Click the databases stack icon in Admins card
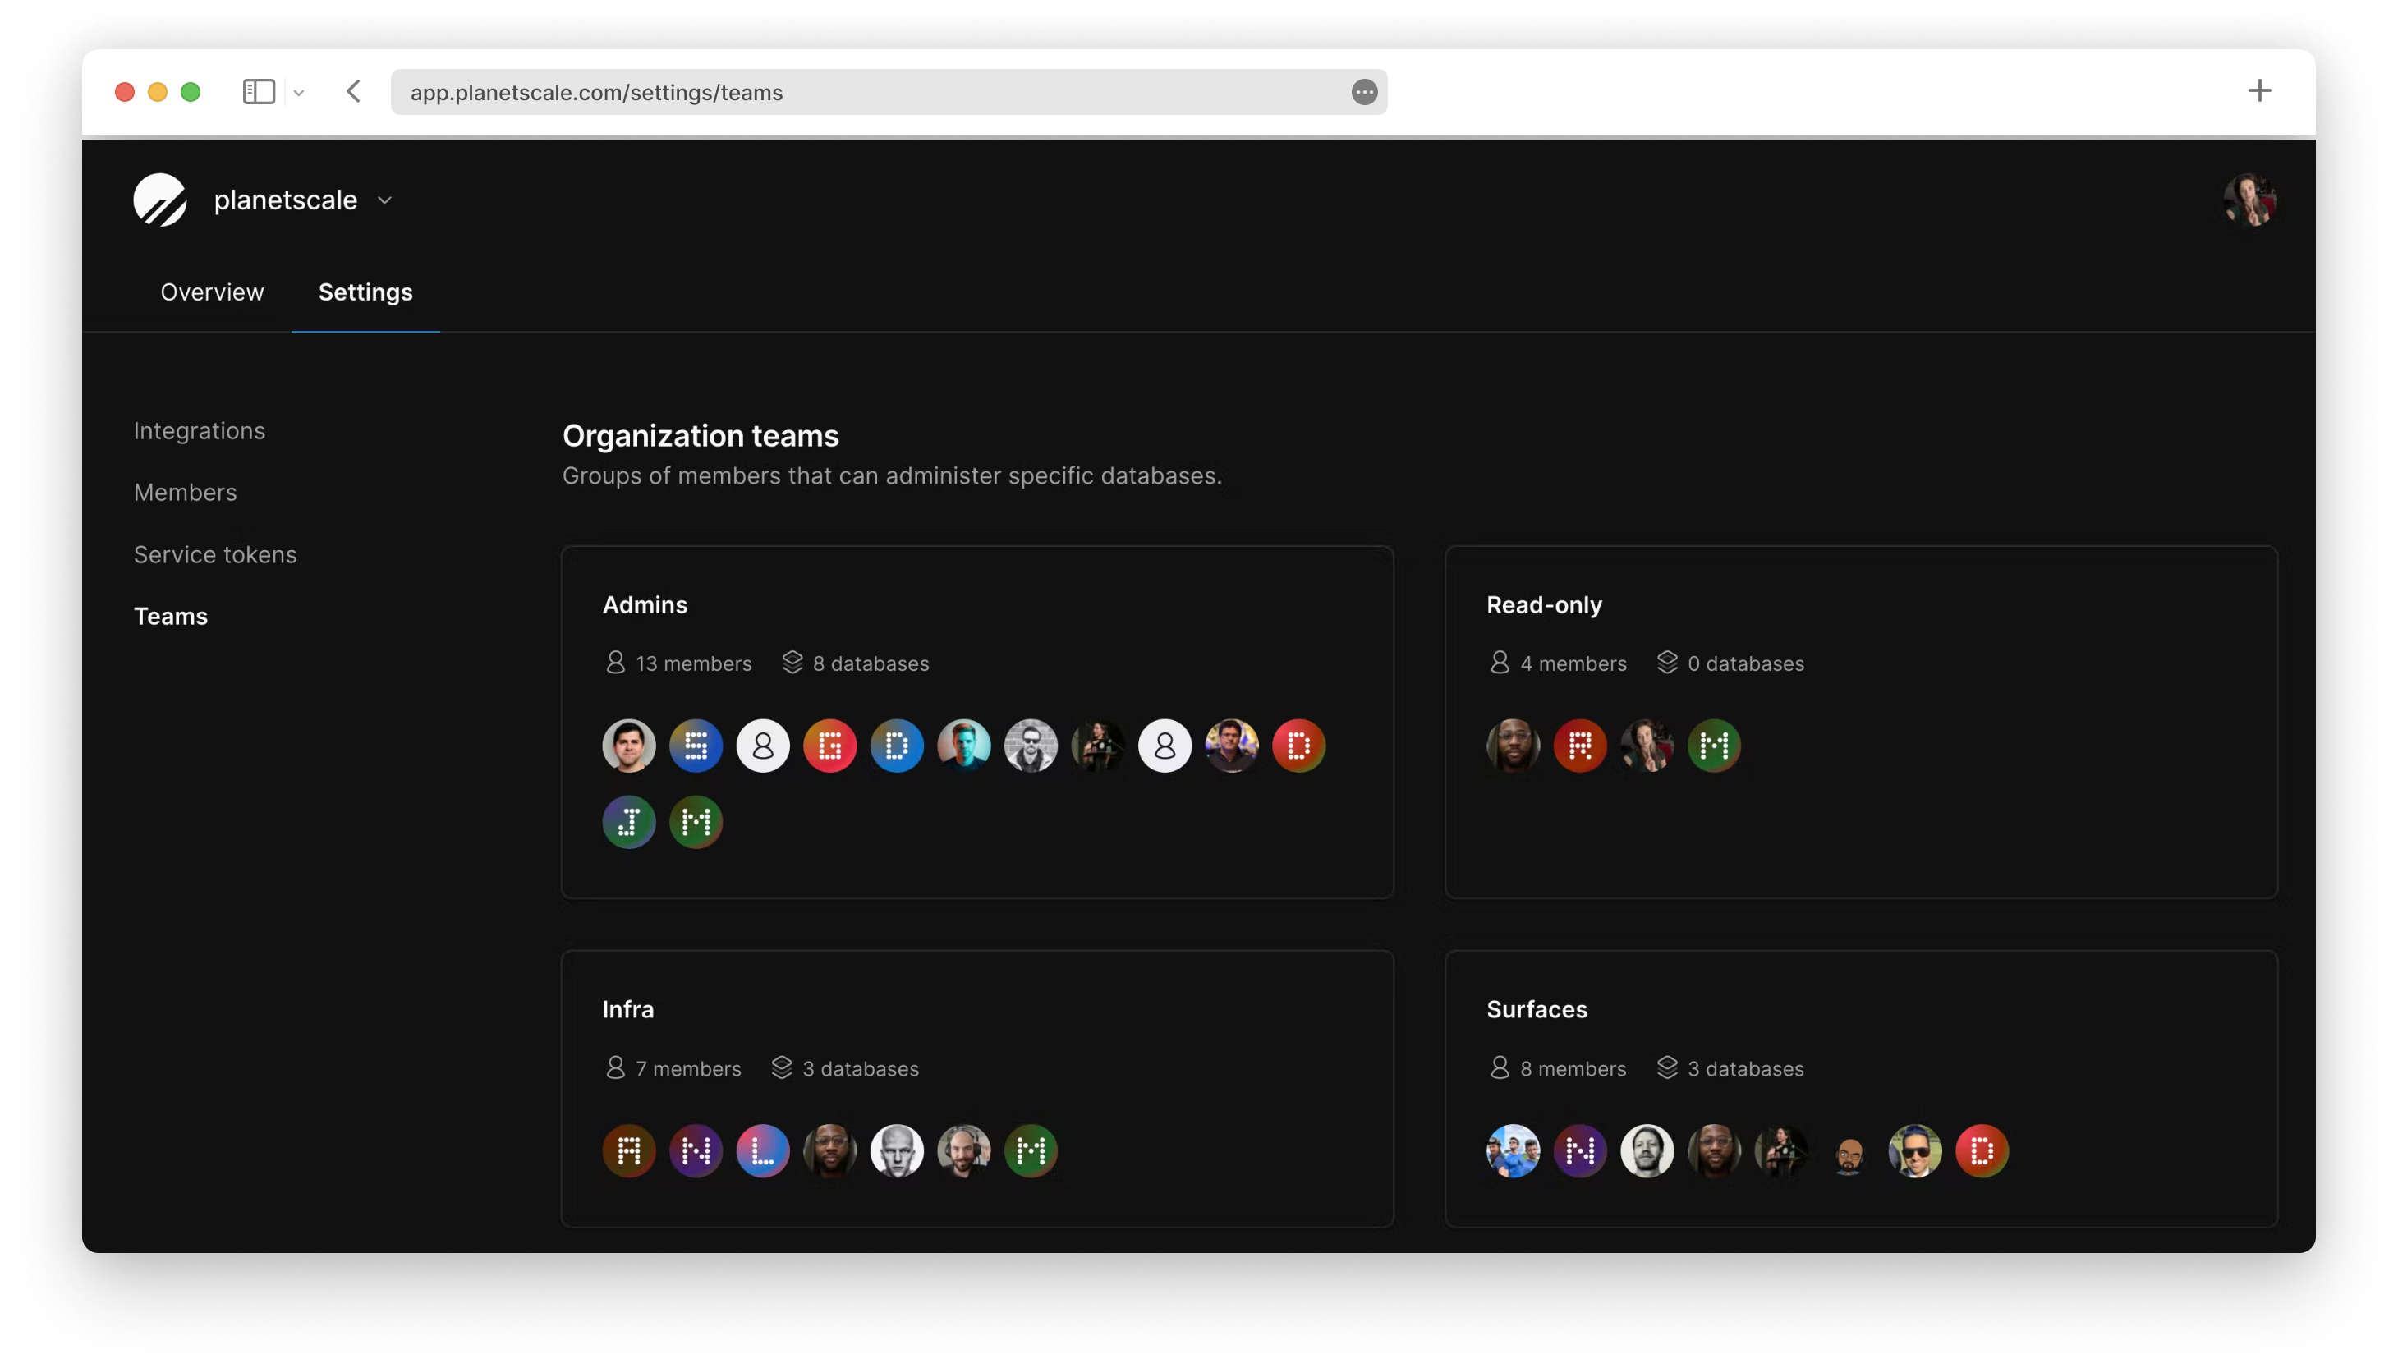 click(x=792, y=663)
